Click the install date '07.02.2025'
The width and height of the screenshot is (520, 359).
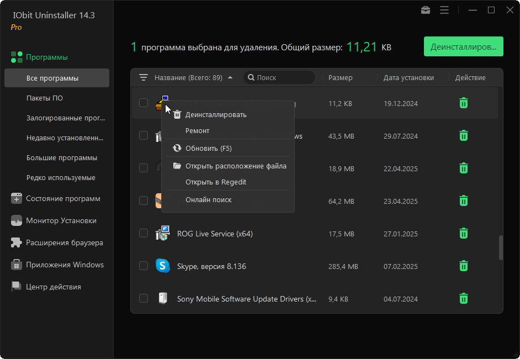401,266
